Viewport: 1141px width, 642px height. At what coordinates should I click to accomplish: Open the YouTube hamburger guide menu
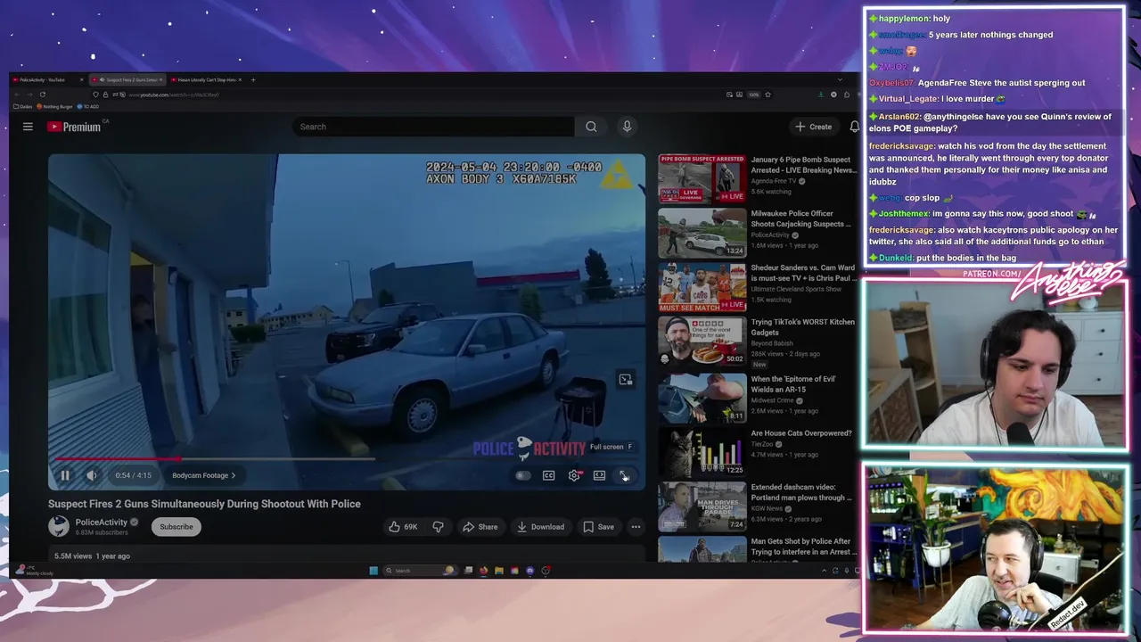point(28,127)
